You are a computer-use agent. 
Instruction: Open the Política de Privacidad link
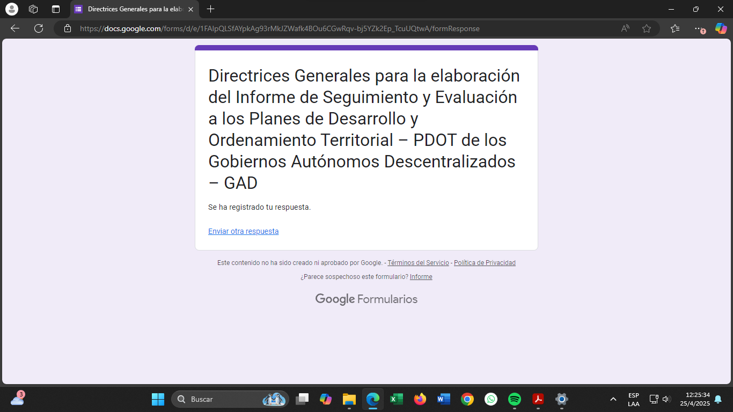coord(485,263)
